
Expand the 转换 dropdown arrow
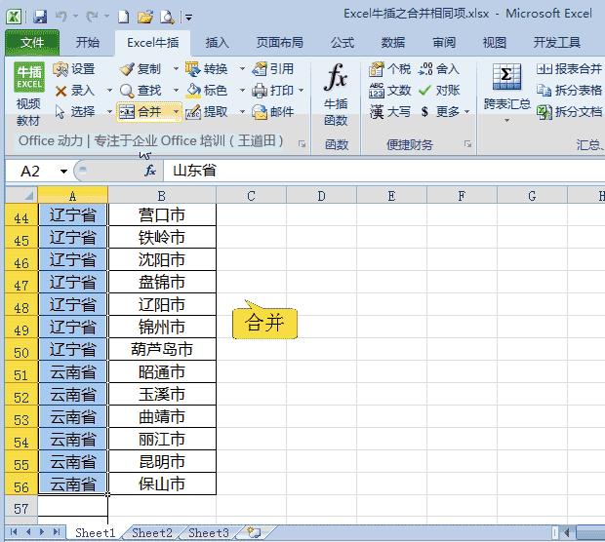pyautogui.click(x=242, y=69)
